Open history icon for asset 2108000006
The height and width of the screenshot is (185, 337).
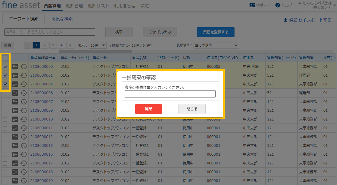click(23, 93)
